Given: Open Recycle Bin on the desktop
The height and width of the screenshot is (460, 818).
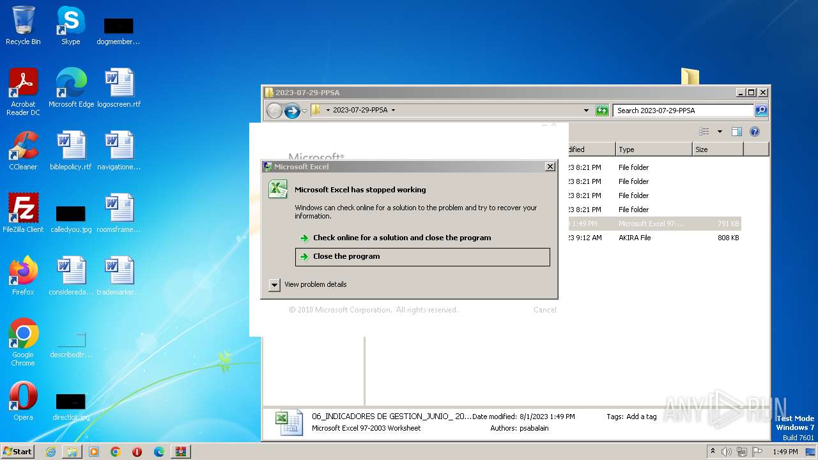Looking at the screenshot, I should 23,26.
